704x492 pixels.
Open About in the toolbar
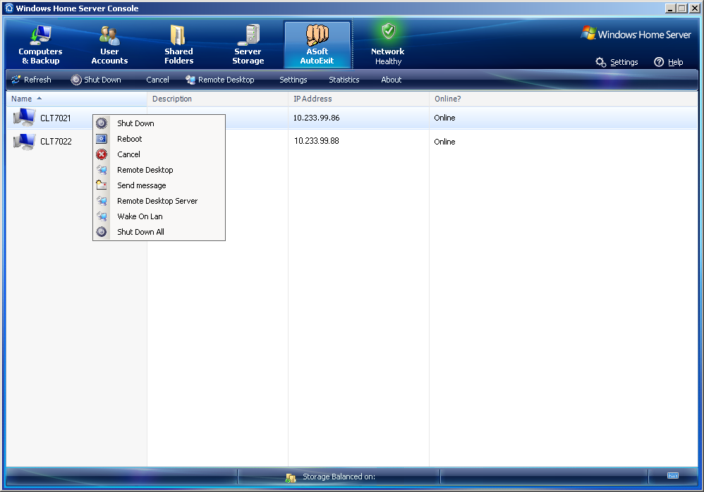tap(391, 80)
